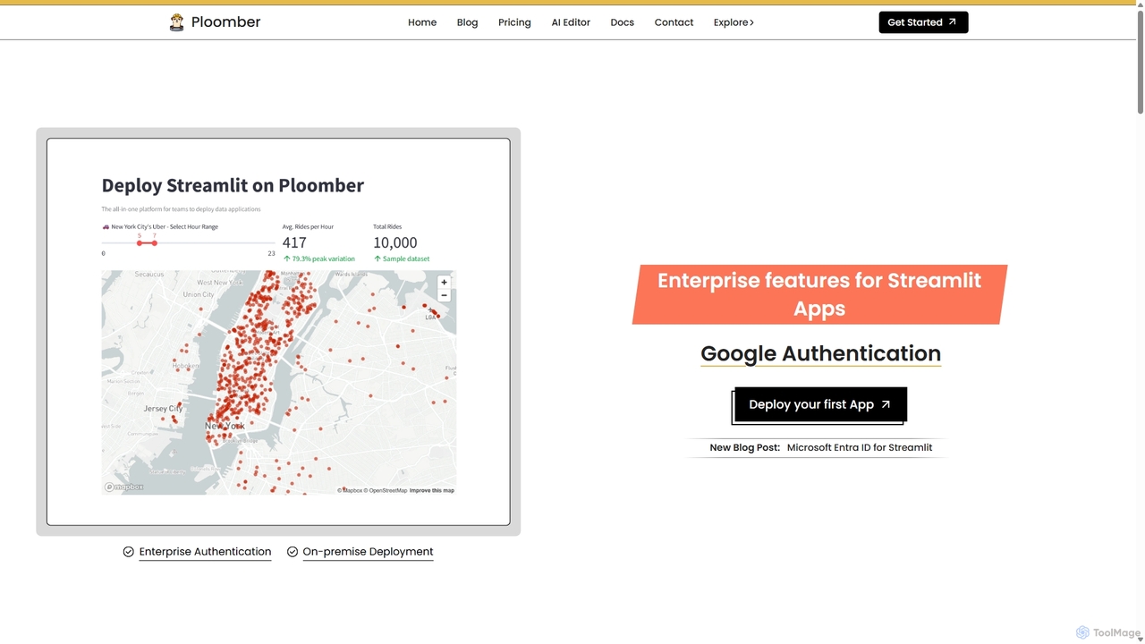Click the Enterprise features for Streamlit Apps banner
Image resolution: width=1145 pixels, height=644 pixels.
coord(819,294)
